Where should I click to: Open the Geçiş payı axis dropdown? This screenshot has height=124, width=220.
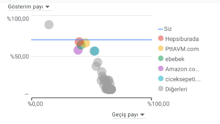(129, 115)
